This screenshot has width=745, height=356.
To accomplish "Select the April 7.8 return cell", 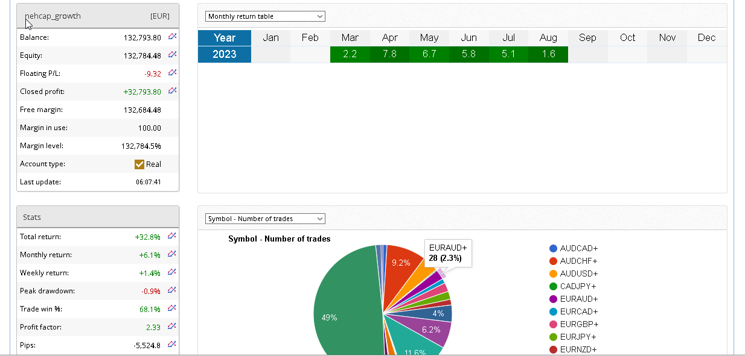I will click(x=389, y=54).
